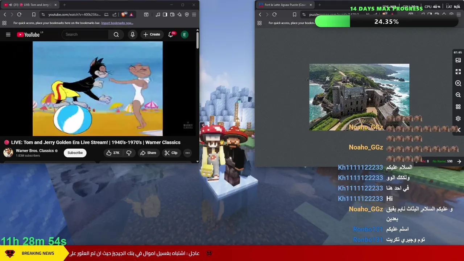Click the Fort la Latte puzzle image
The image size is (464, 261).
359,97
